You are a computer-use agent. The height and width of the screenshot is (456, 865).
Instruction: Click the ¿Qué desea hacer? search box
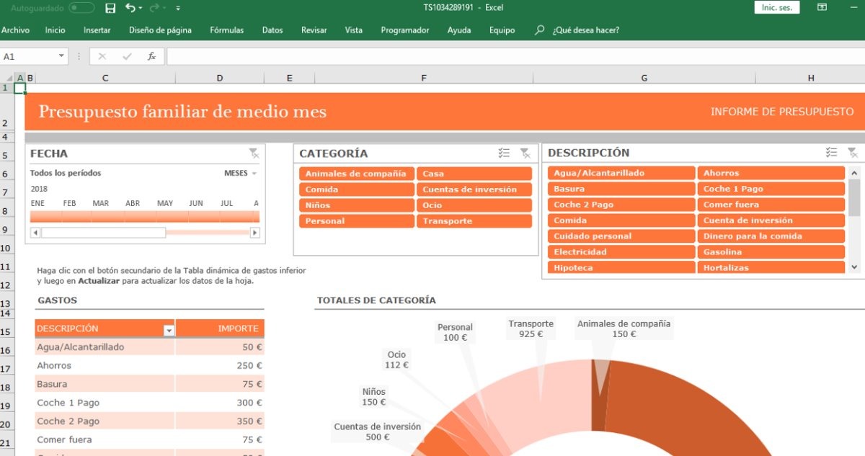pyautogui.click(x=585, y=30)
